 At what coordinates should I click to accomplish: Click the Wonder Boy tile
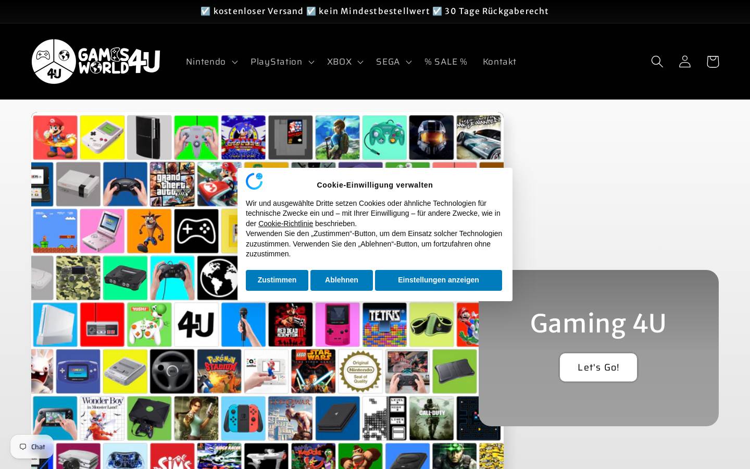coord(102,418)
